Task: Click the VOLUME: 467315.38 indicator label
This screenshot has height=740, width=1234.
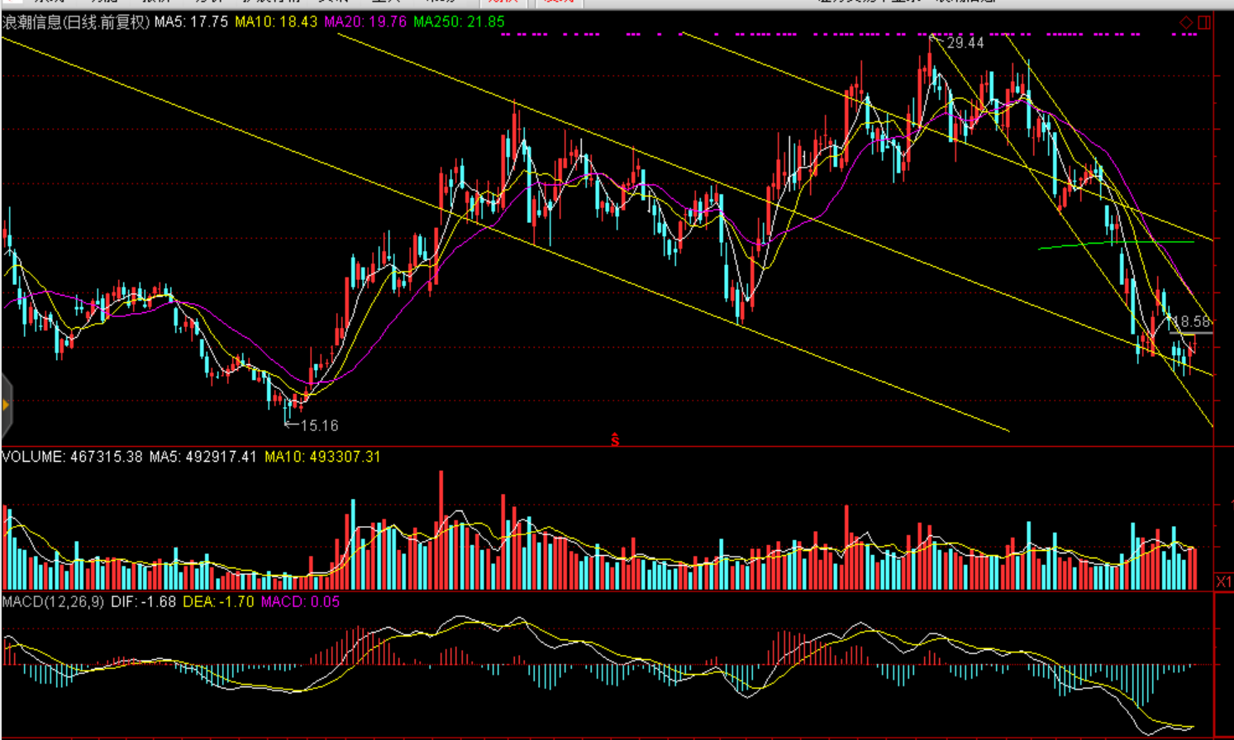Action: [72, 457]
